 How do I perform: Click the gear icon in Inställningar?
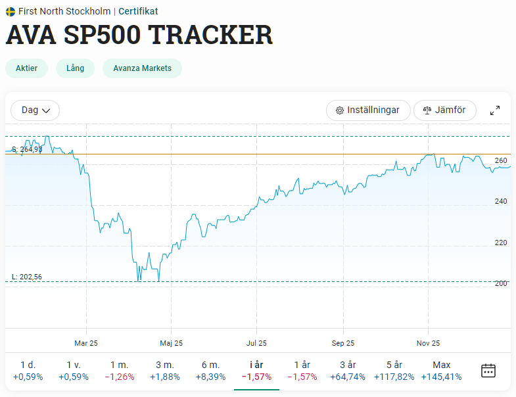(x=340, y=110)
